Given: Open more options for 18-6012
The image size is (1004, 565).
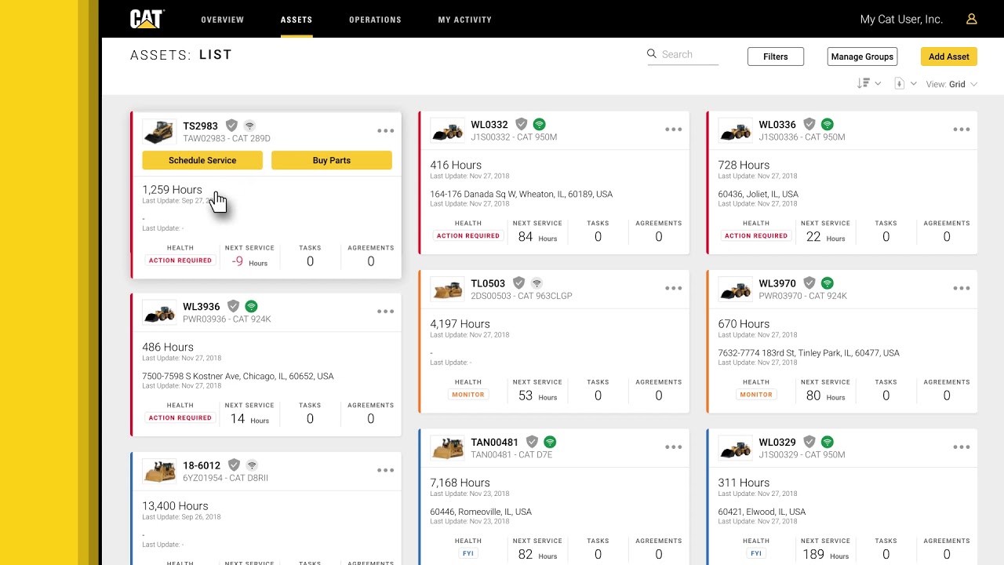Looking at the screenshot, I should point(385,470).
